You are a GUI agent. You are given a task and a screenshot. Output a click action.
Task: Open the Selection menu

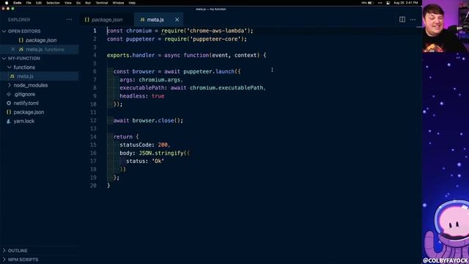pyautogui.click(x=53, y=3)
